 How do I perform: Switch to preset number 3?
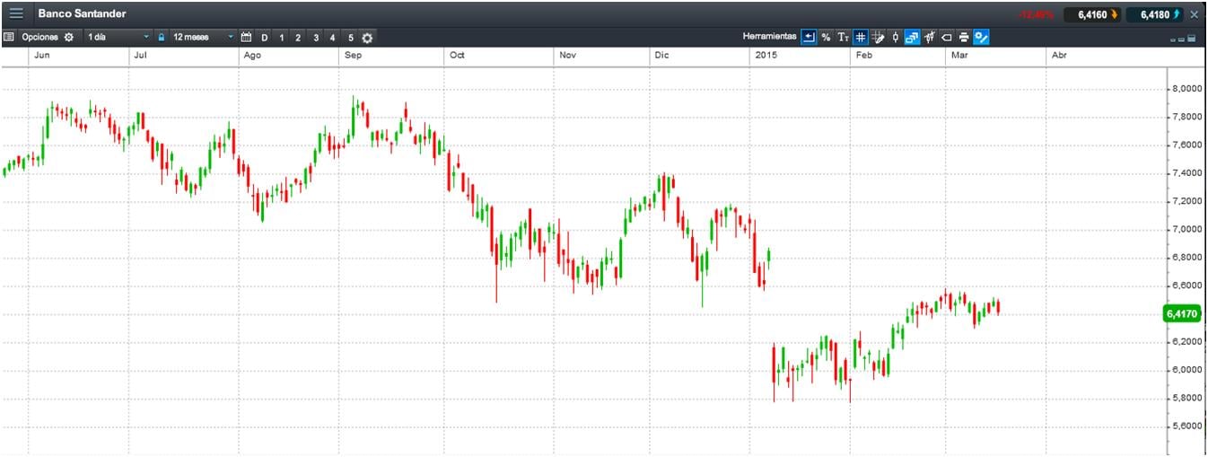[316, 37]
